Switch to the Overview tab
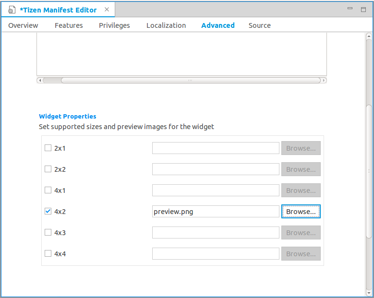This screenshot has width=374, height=298. [23, 25]
